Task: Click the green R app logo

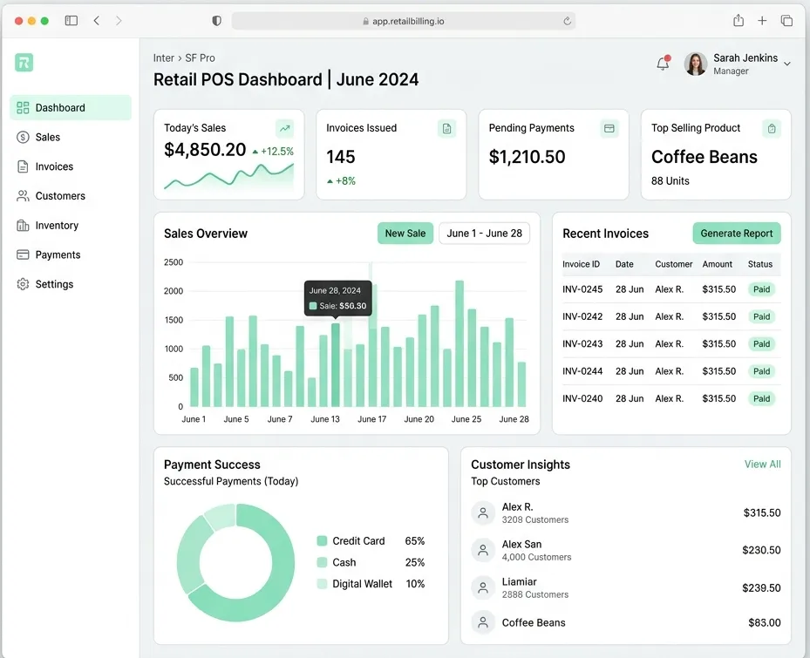Action: [x=24, y=63]
